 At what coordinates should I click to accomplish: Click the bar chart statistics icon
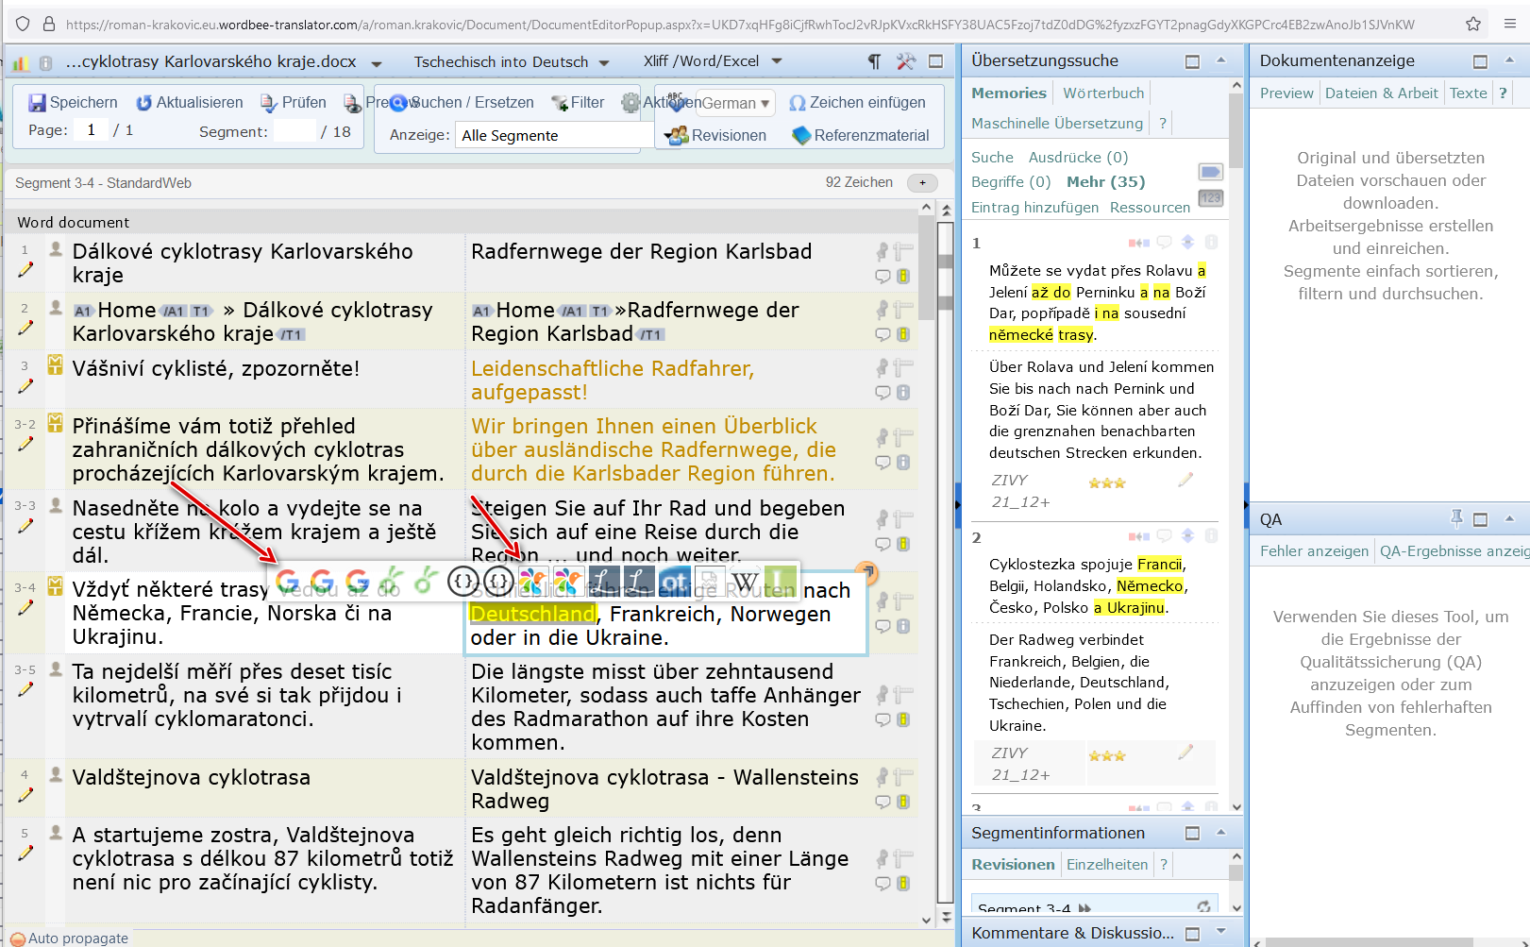21,63
